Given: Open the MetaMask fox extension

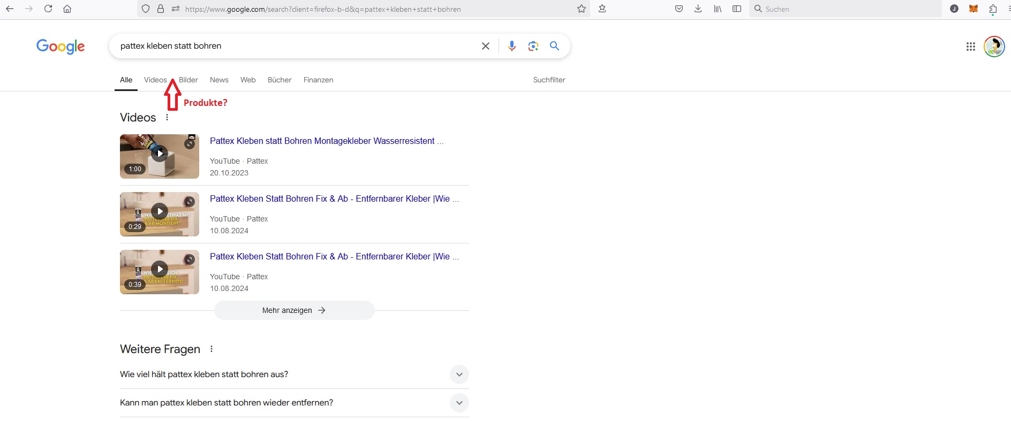Looking at the screenshot, I should coord(974,9).
